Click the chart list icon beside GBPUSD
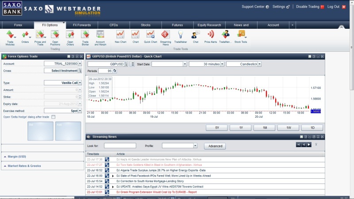The width and height of the screenshot is (354, 199). [132, 64]
